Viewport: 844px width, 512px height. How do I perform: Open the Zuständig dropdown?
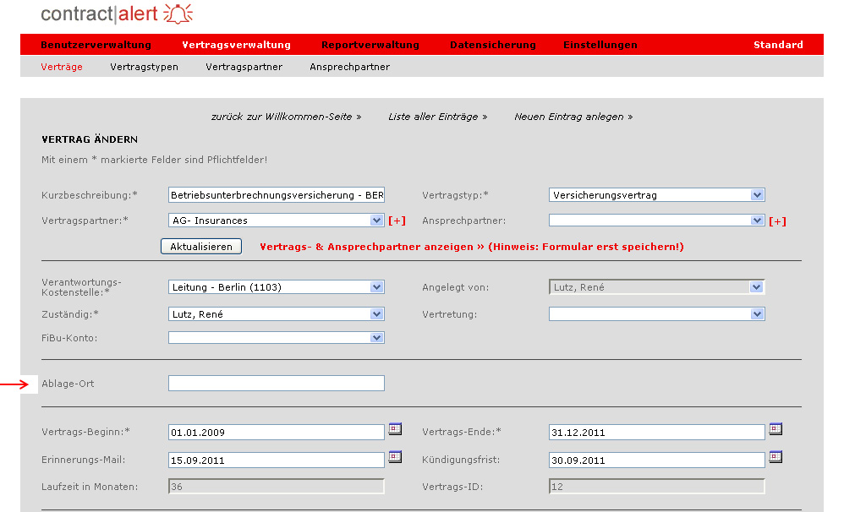point(376,314)
